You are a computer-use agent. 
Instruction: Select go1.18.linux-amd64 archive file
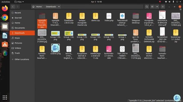pos(136,36)
